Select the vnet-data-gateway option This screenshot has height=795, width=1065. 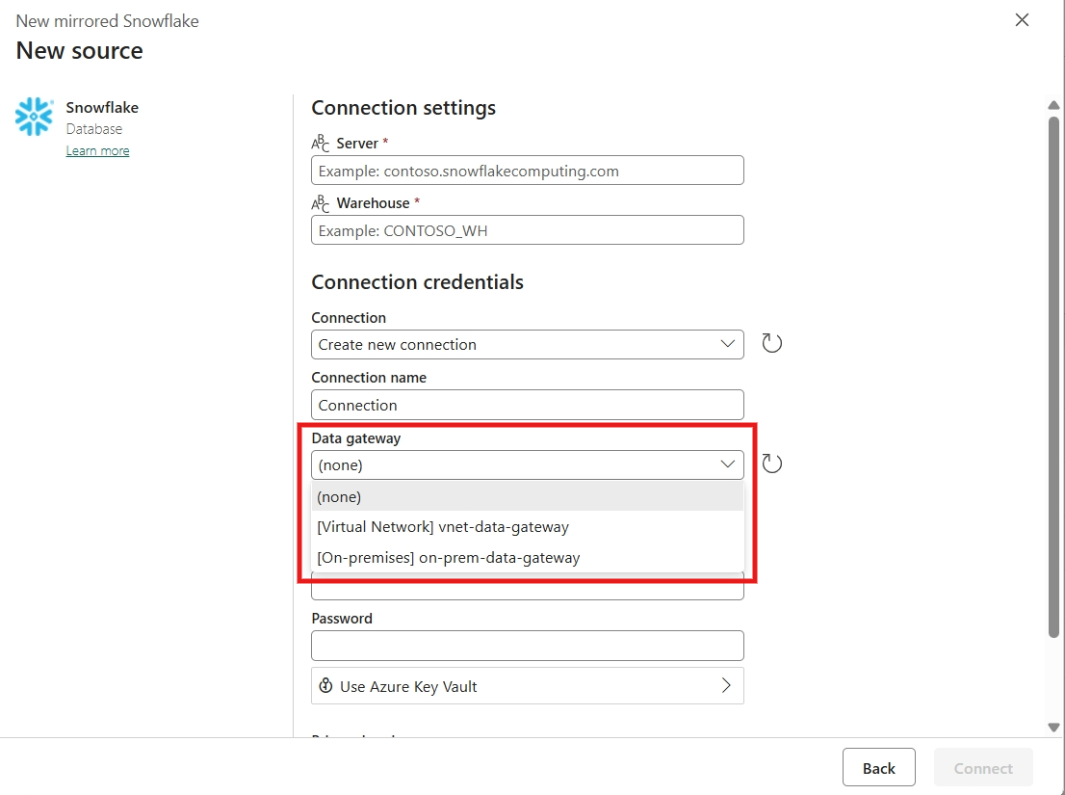tap(528, 526)
